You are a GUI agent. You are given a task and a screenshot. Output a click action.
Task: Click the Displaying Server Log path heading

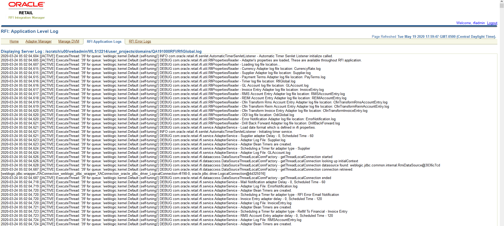101,51
